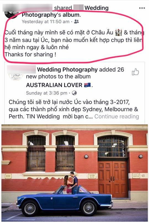Viewport: 149px width, 222px height.
Task: Open the Wedding Photography page logo avatar
Action: pyautogui.click(x=16, y=77)
